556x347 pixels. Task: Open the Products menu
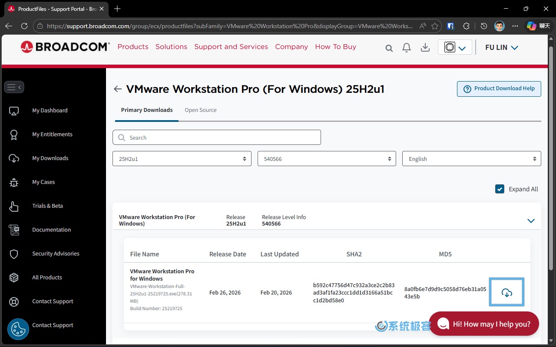[133, 46]
